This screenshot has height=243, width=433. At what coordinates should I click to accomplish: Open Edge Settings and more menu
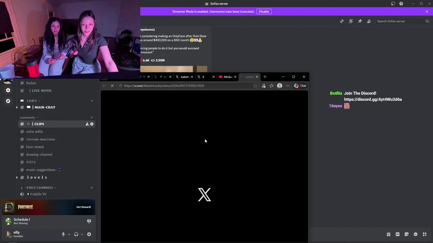pyautogui.click(x=288, y=86)
